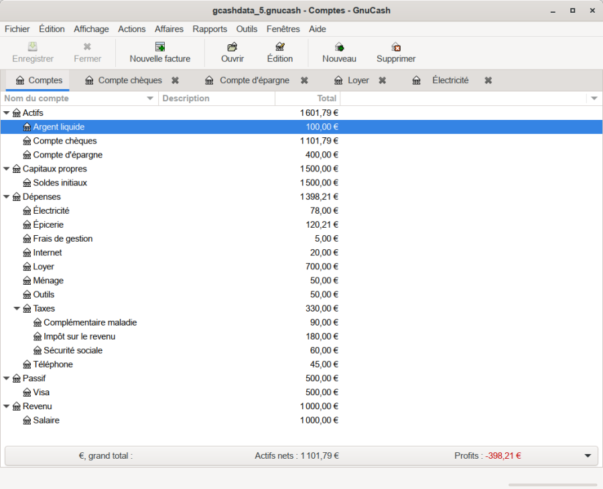Click the Nouveau account icon
The height and width of the screenshot is (489, 603).
pyautogui.click(x=339, y=47)
